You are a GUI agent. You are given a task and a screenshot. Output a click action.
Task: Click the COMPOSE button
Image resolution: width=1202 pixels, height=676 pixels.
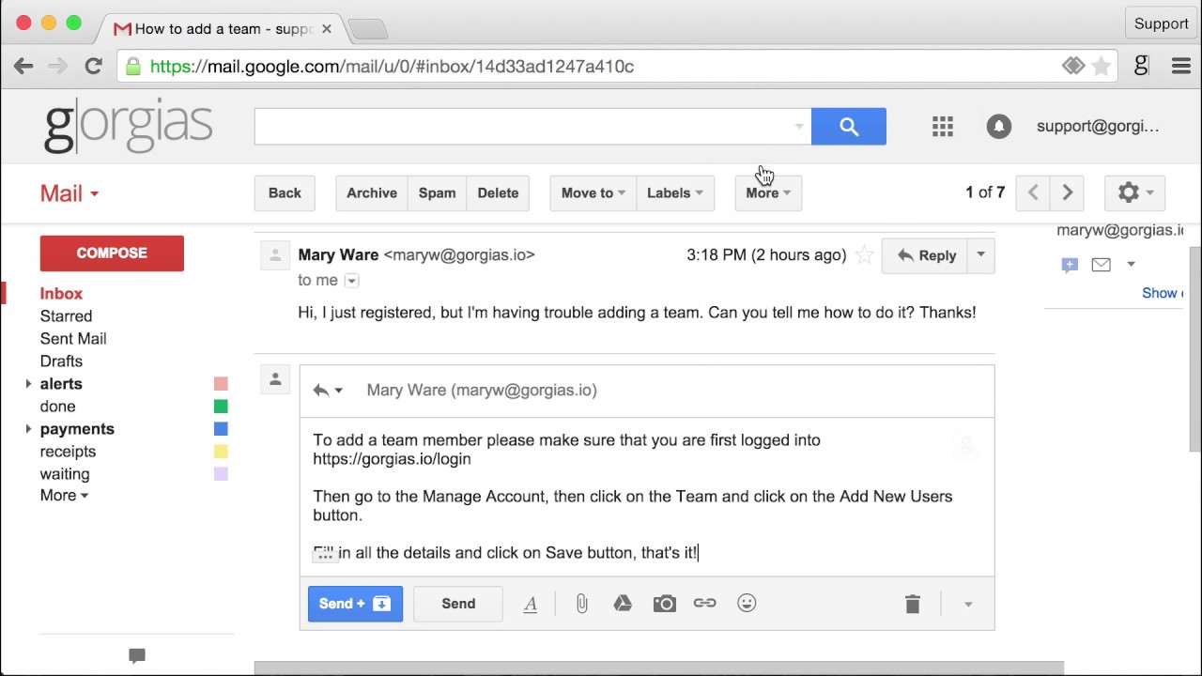(x=112, y=253)
